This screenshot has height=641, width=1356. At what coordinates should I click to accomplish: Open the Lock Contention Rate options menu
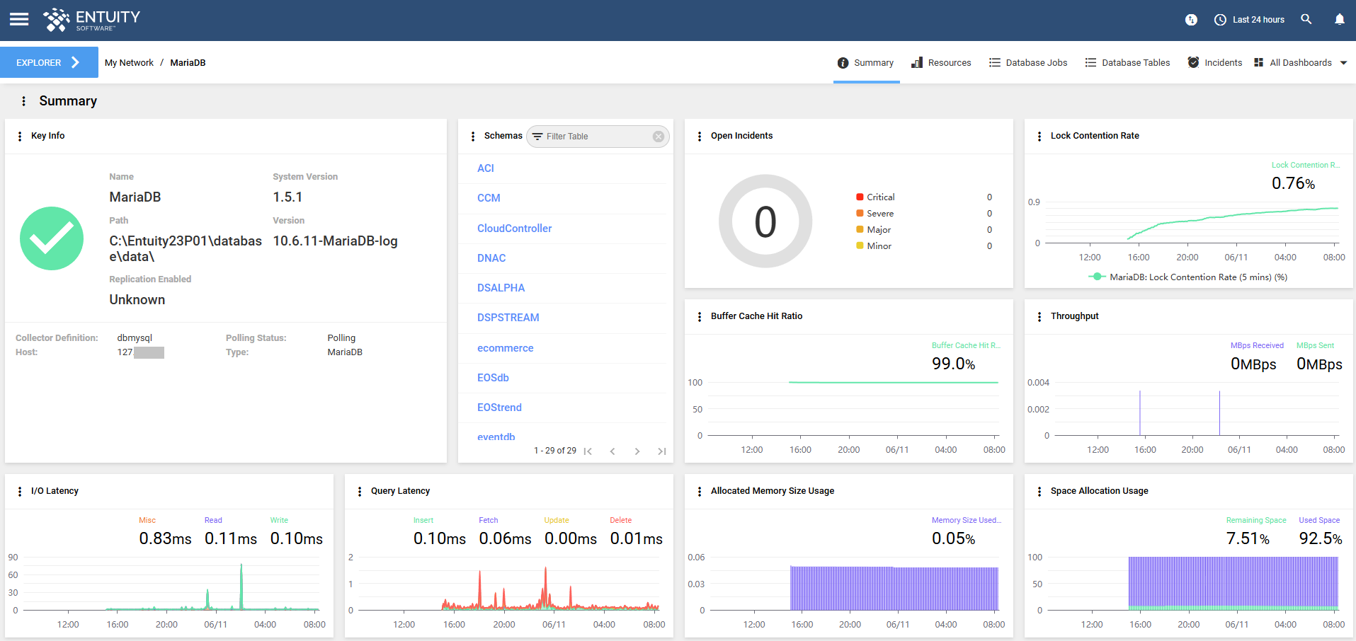[1039, 136]
